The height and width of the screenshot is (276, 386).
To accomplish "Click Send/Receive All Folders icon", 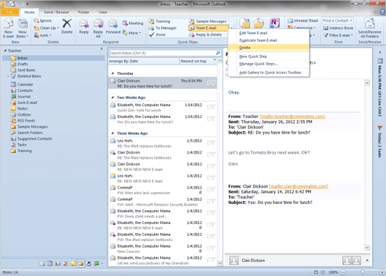I will point(370,24).
